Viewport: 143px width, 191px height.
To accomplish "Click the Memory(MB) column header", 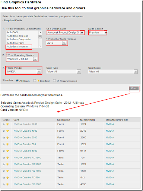I will [88, 120].
